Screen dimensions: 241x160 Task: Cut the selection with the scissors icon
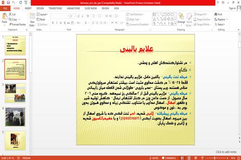[12, 14]
